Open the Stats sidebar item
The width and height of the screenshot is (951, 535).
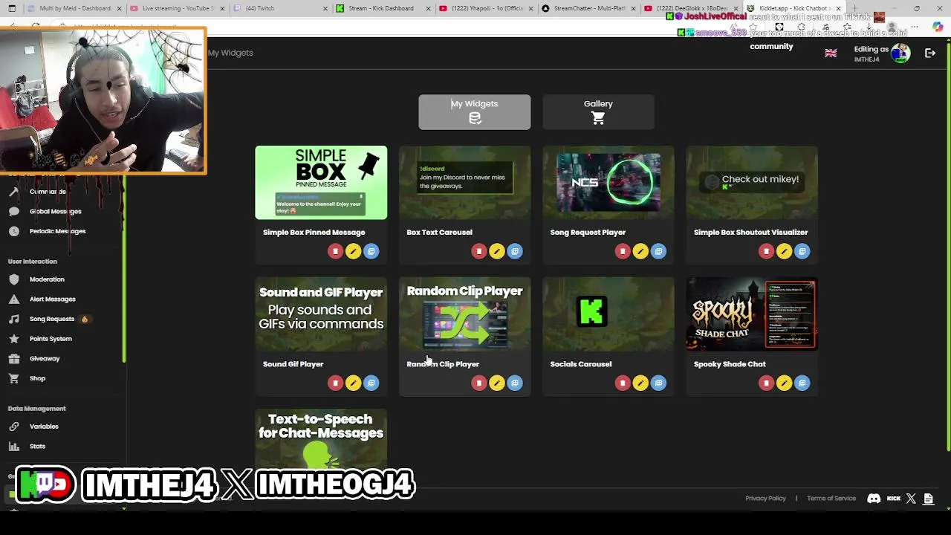37,446
